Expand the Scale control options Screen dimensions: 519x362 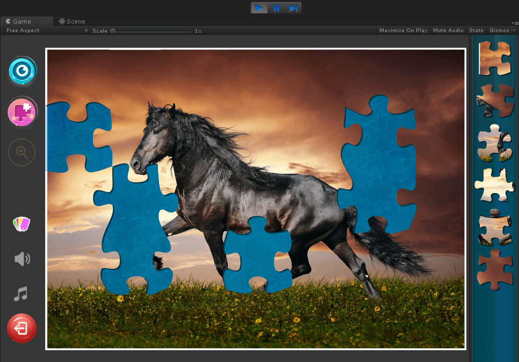click(x=85, y=31)
